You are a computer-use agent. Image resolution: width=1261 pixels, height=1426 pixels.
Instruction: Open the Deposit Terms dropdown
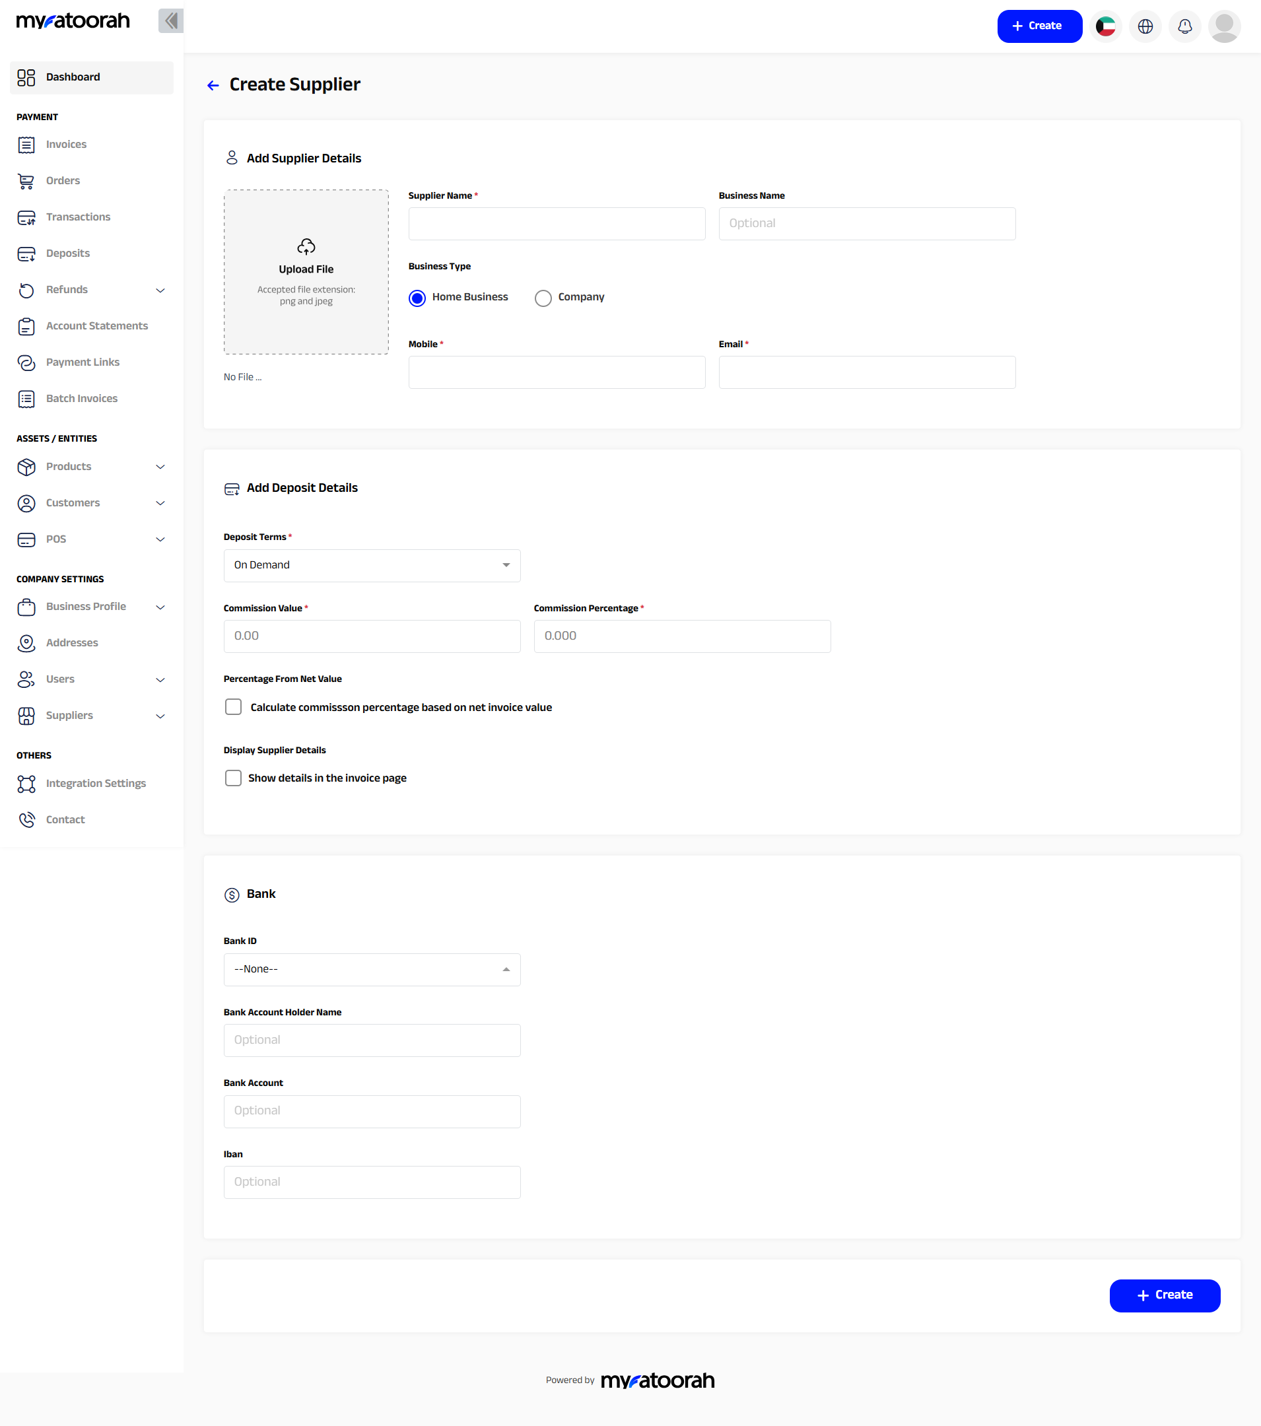coord(372,565)
